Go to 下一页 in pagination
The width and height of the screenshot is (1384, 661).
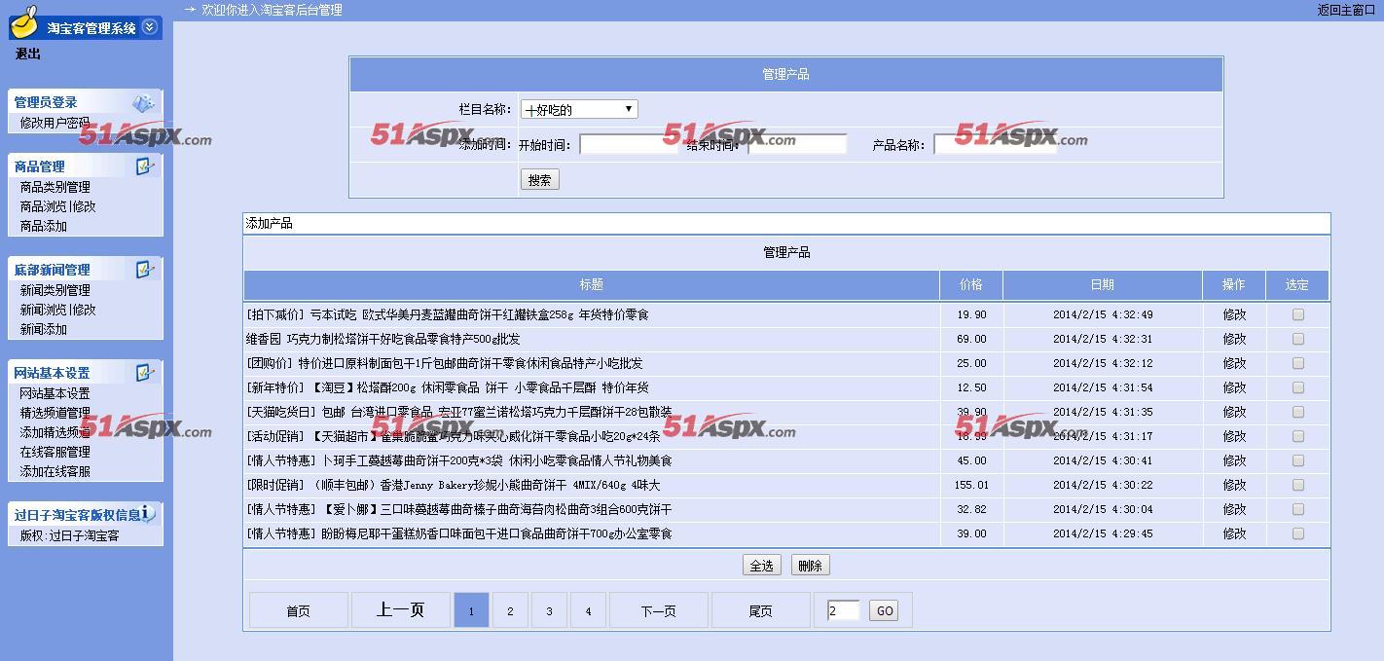[659, 610]
